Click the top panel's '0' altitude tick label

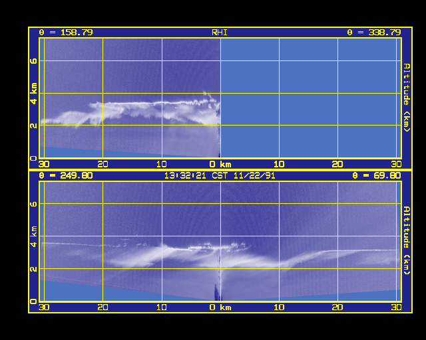(x=33, y=158)
